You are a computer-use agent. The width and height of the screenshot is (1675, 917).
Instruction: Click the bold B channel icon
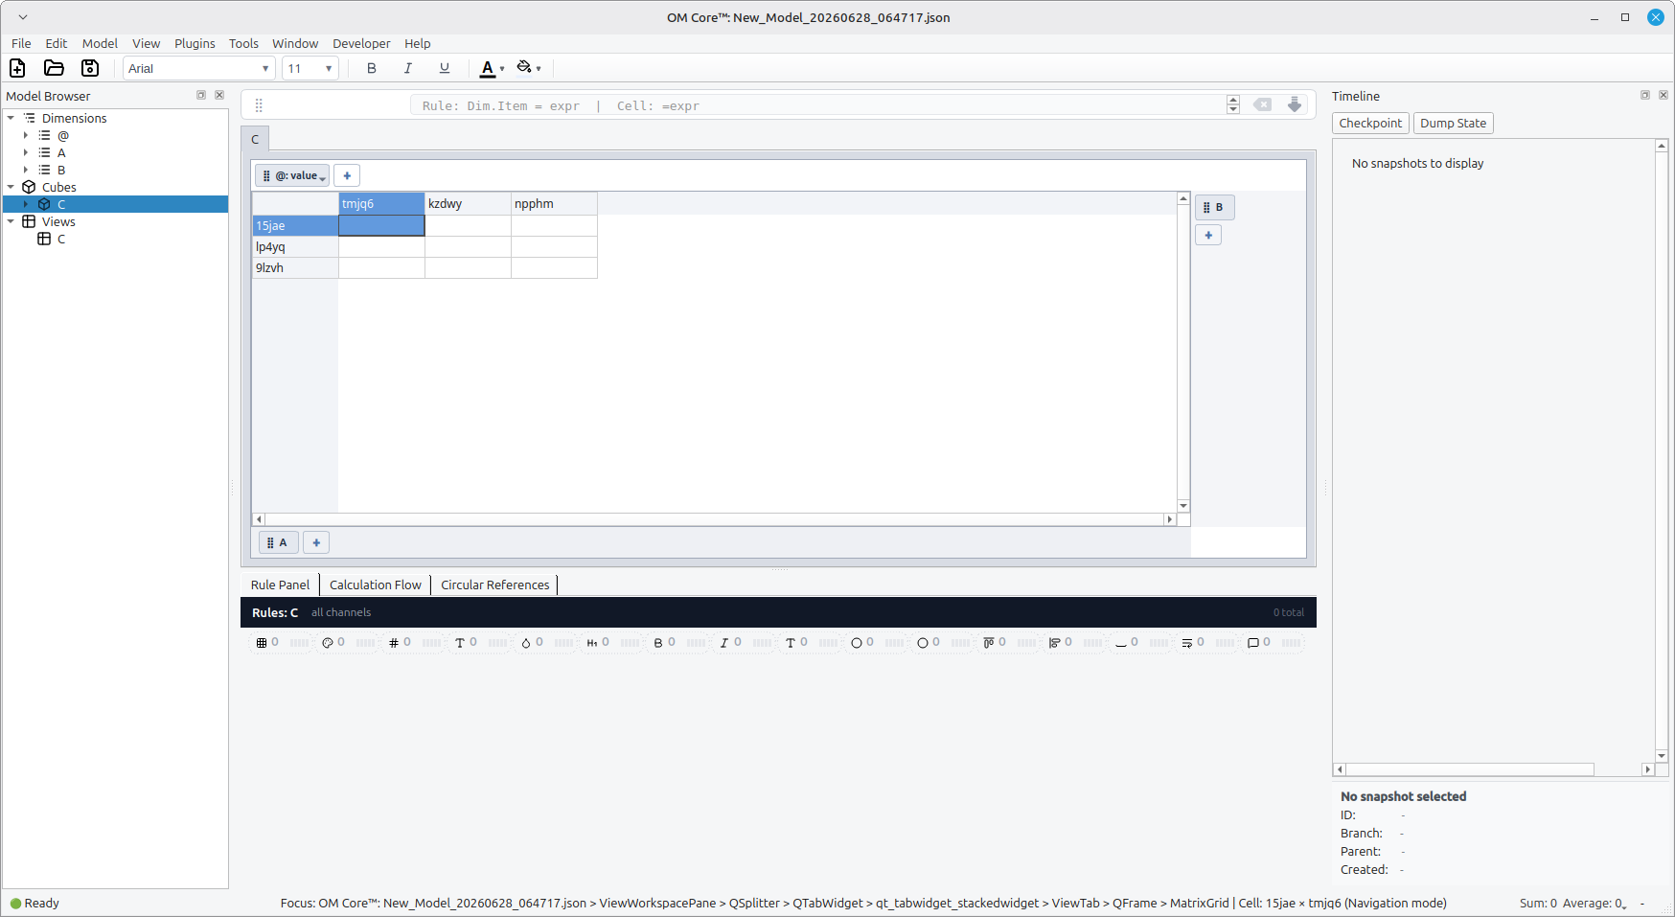click(658, 643)
